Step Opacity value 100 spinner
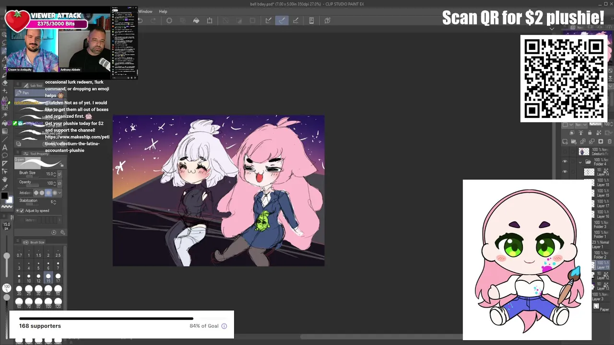 coord(54,183)
